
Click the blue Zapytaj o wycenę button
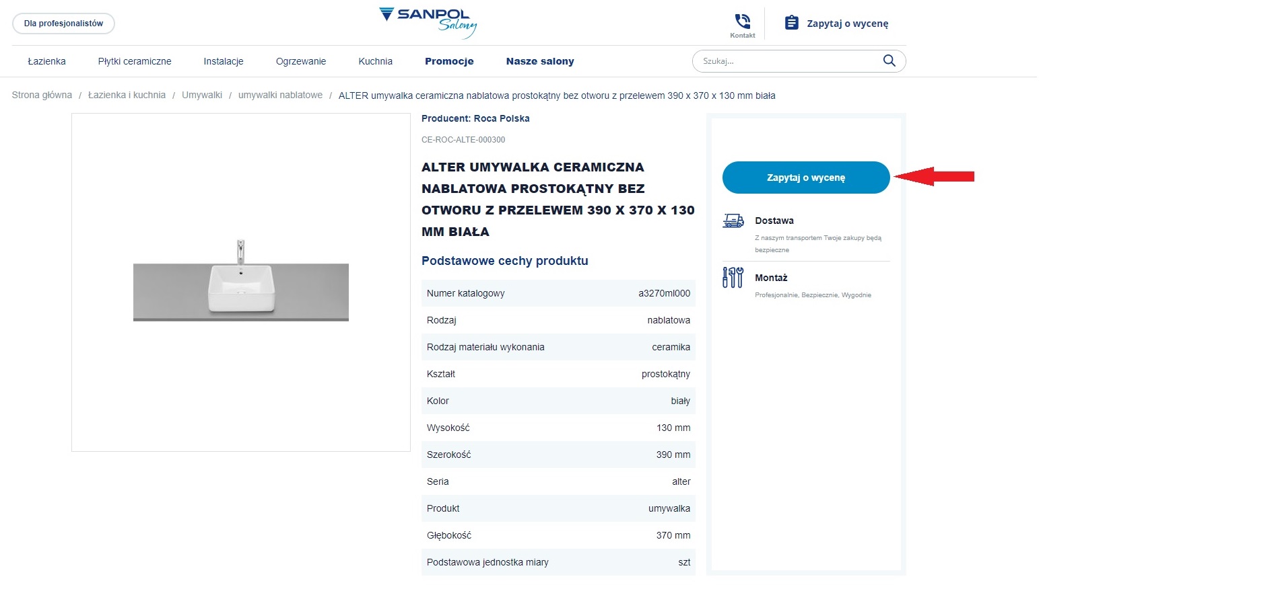[x=806, y=178]
